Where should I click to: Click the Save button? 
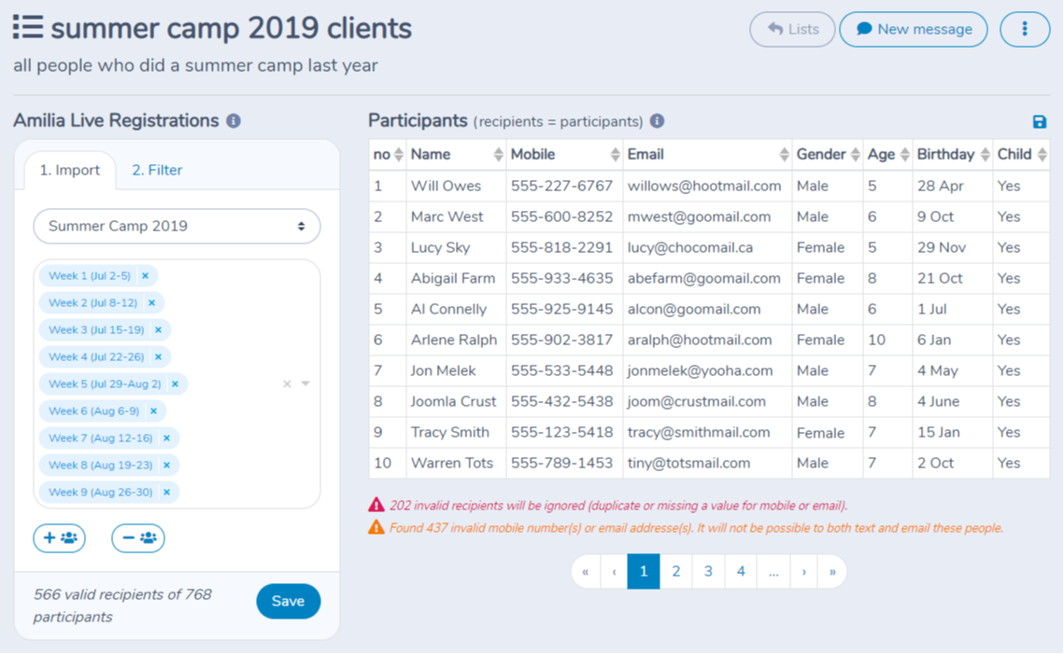point(289,601)
